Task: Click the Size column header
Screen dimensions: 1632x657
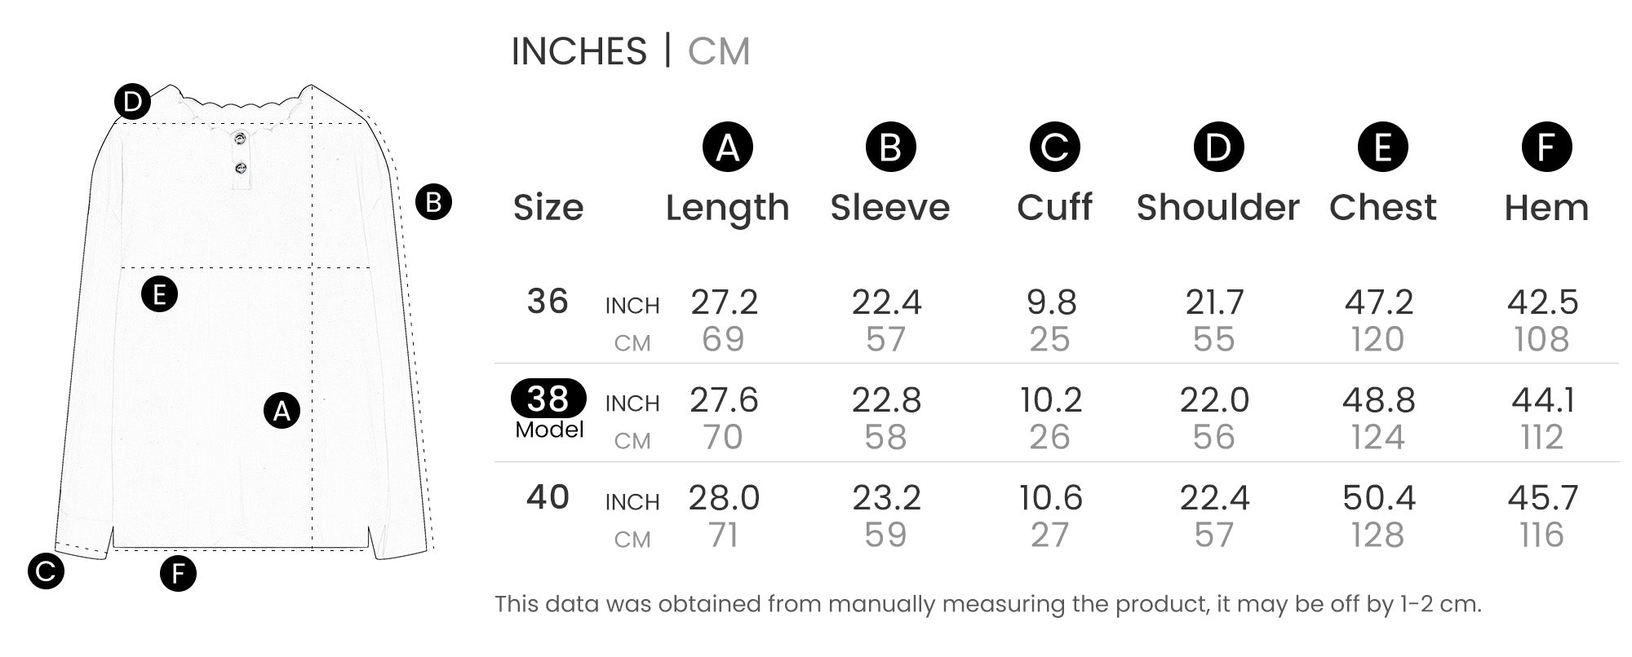Action: (x=548, y=208)
